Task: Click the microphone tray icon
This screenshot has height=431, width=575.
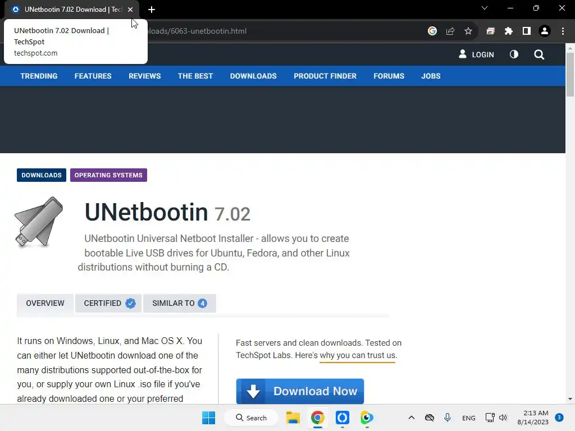Action: [448, 418]
